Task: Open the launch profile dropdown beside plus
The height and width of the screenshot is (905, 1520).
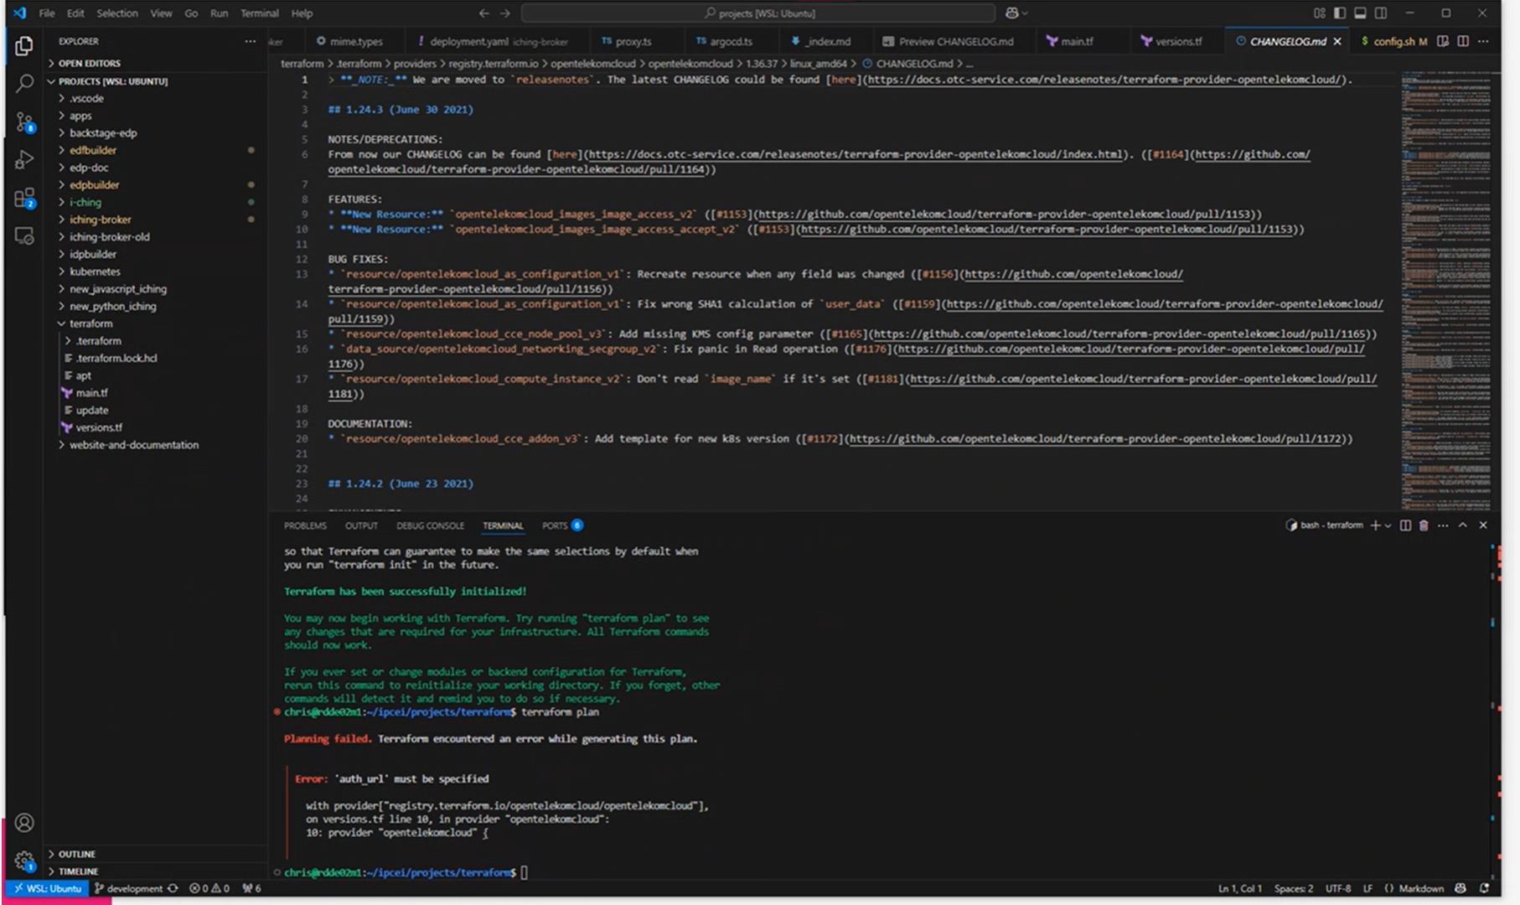Action: tap(1388, 525)
